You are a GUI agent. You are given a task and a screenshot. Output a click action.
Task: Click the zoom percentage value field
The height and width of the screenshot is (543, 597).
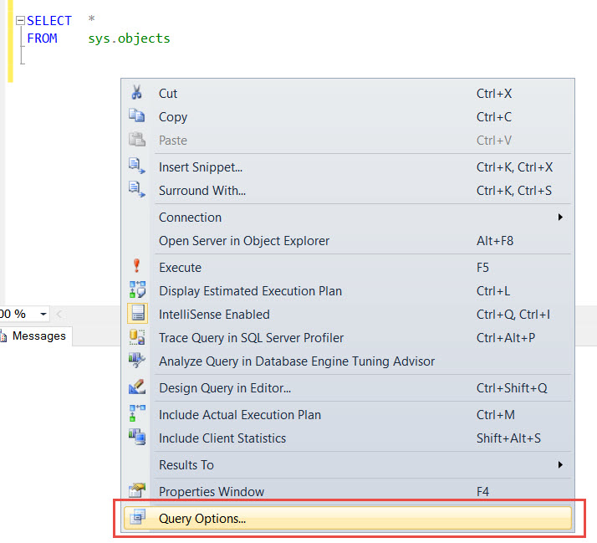click(x=18, y=314)
